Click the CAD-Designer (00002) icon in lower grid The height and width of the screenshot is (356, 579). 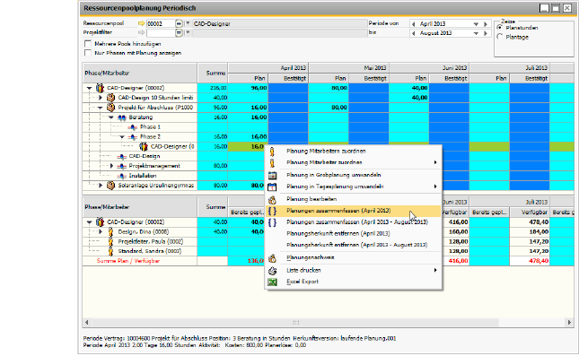point(100,222)
